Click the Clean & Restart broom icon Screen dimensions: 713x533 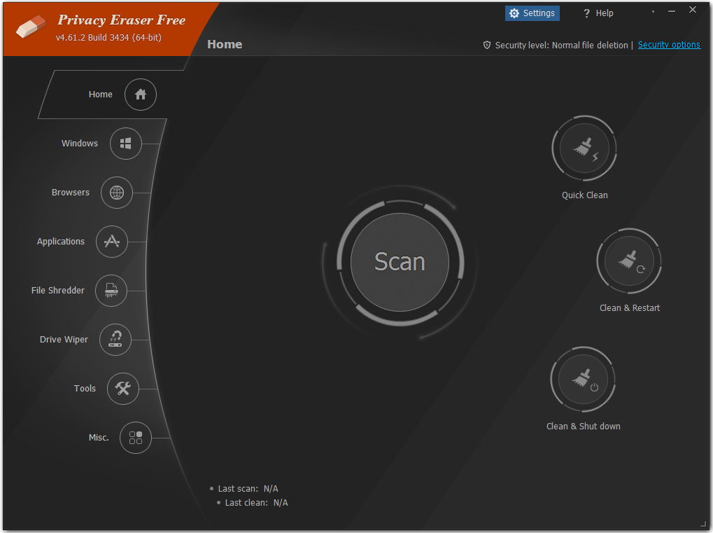pos(629,261)
